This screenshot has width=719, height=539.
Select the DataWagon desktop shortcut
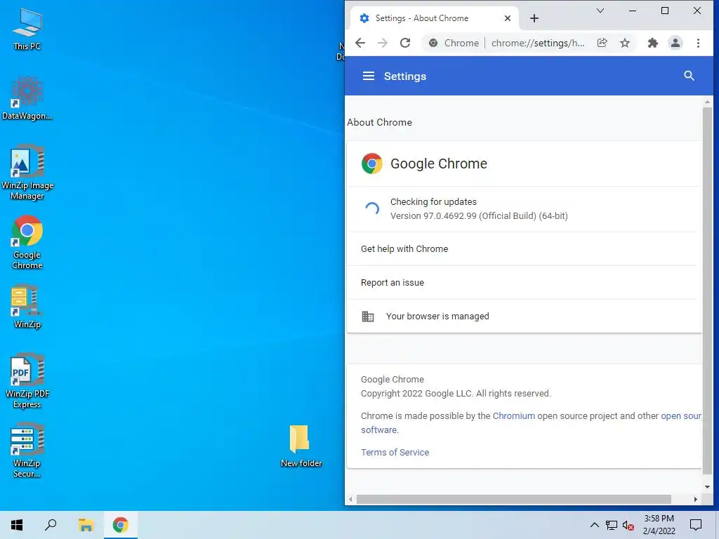point(27,98)
